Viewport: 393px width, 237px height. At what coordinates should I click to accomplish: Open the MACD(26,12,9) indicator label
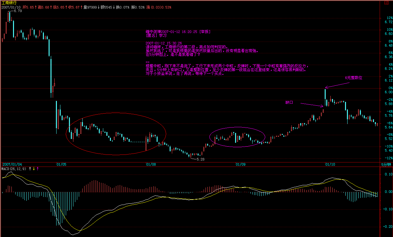(14, 169)
